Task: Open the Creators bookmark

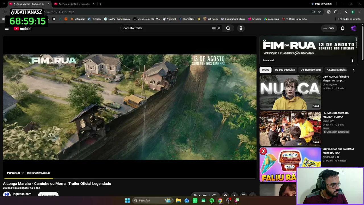Action: (x=255, y=19)
